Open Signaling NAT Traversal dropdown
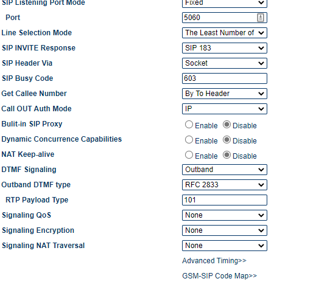Screen dimensions: 330x290 click(225, 246)
